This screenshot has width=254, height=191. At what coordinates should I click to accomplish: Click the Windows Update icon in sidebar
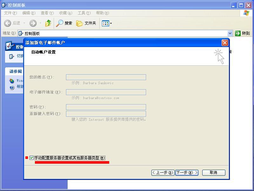click(x=12, y=81)
